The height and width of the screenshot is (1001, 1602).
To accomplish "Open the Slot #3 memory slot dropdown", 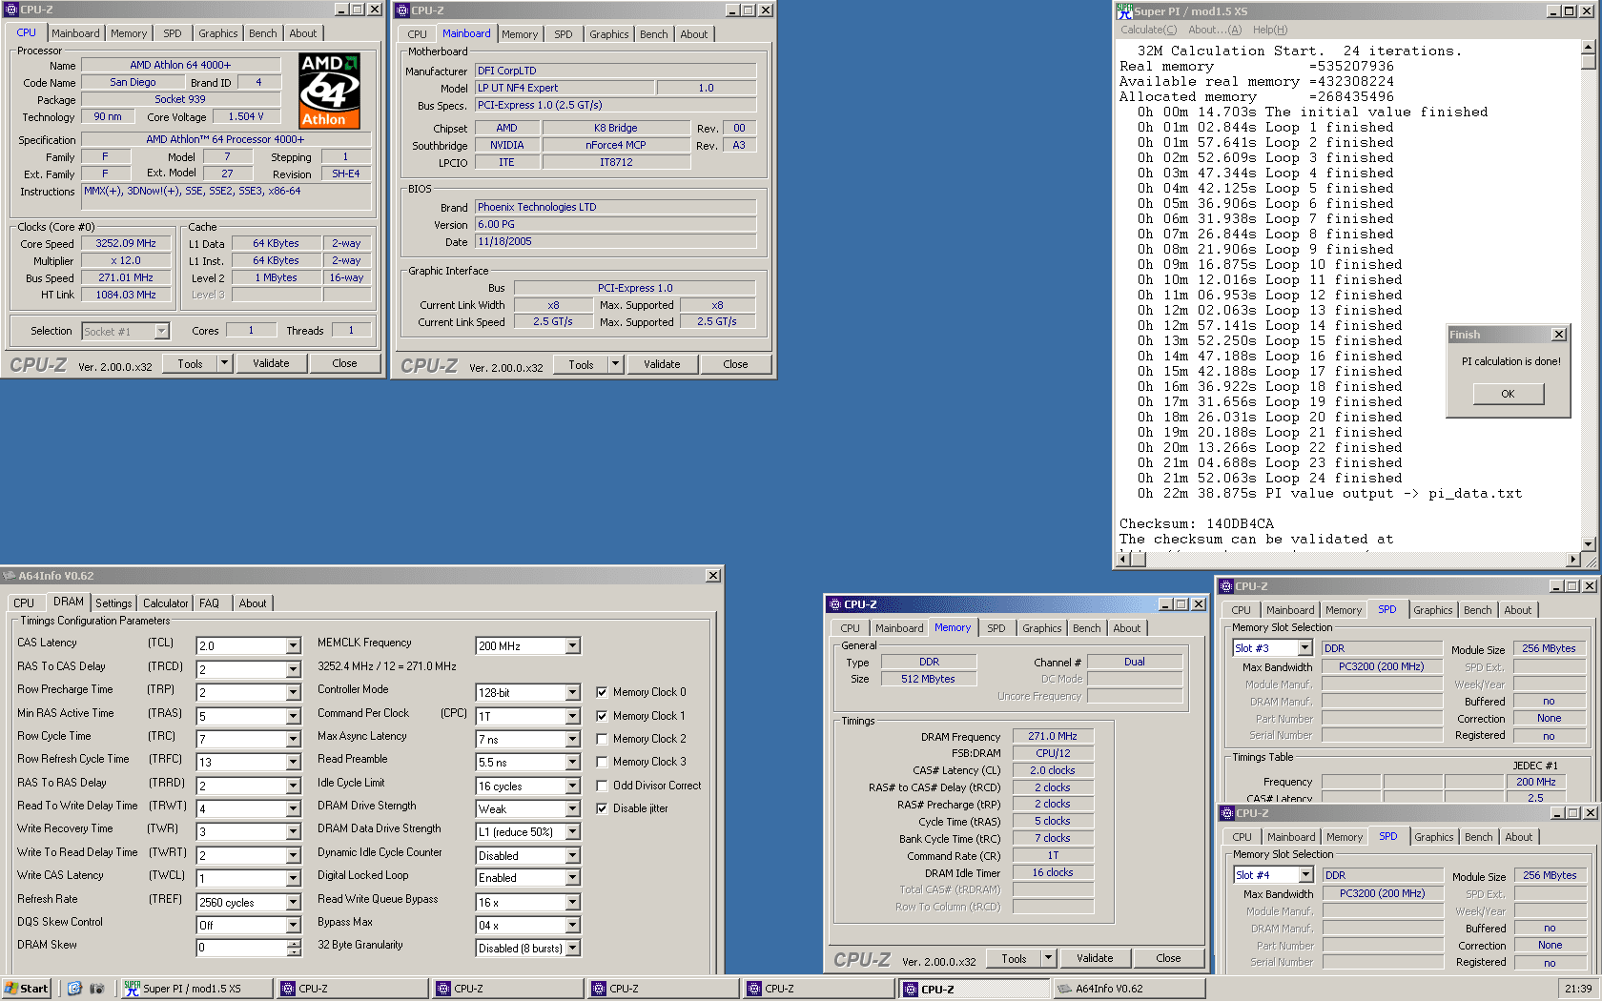I will pos(1304,648).
